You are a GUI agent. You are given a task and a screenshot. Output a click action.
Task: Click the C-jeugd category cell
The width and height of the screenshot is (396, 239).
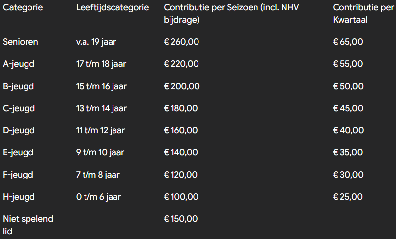(x=19, y=108)
